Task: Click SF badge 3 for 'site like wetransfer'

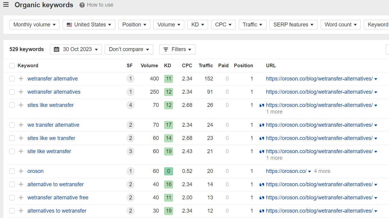Action: coord(130,151)
